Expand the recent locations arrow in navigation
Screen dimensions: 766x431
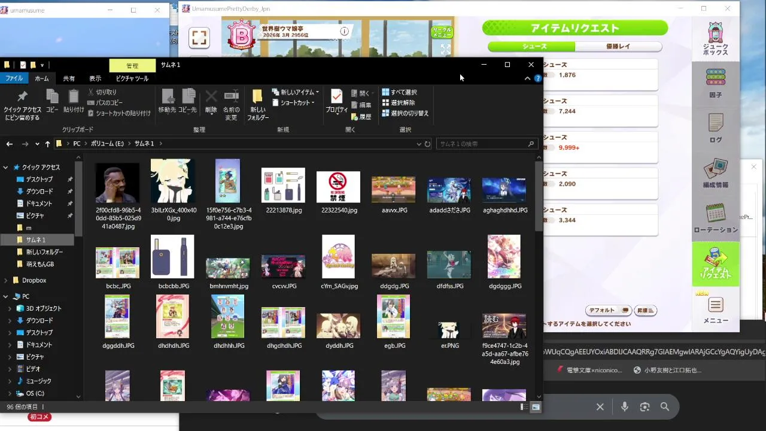pyautogui.click(x=37, y=144)
